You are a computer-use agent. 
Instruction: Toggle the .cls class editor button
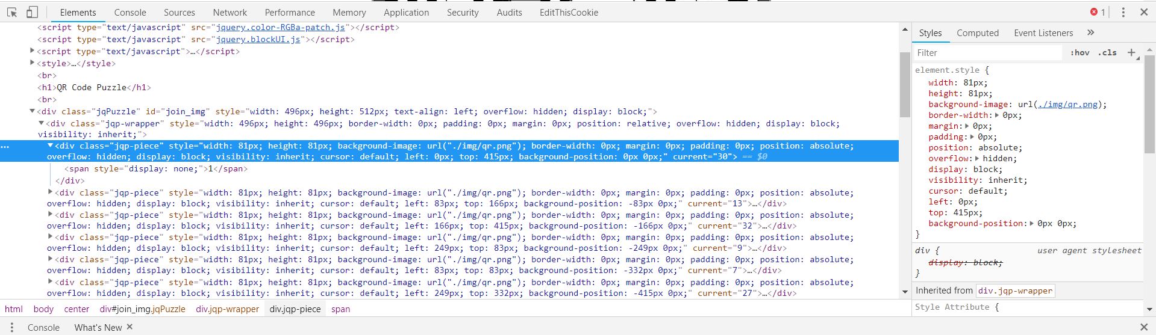[1107, 53]
